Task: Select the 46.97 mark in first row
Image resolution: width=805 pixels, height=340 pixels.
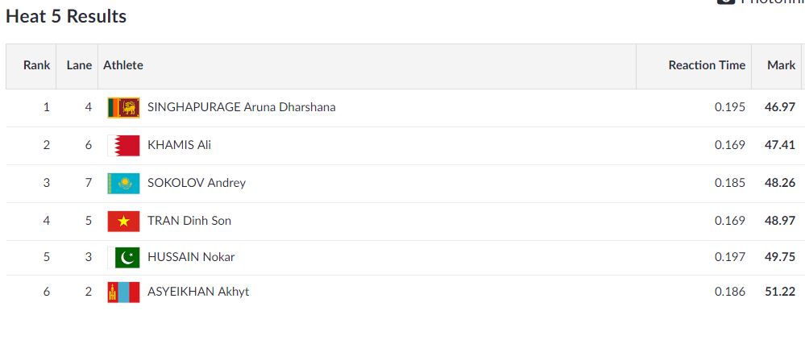Action: tap(780, 107)
